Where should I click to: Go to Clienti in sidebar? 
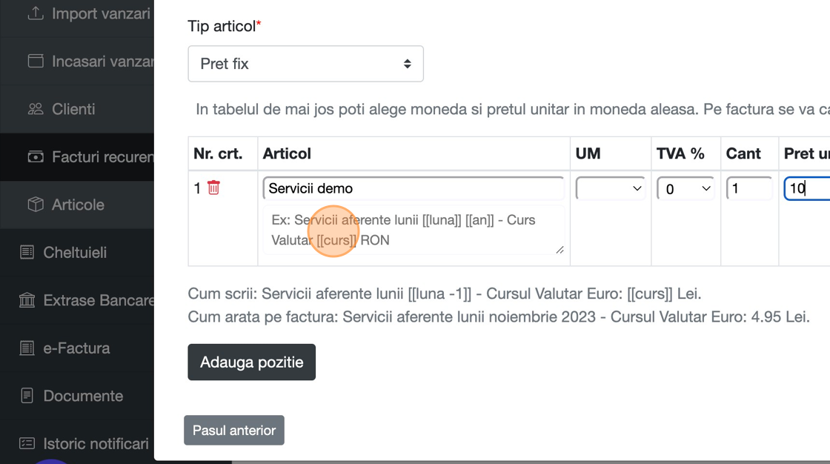click(x=73, y=109)
